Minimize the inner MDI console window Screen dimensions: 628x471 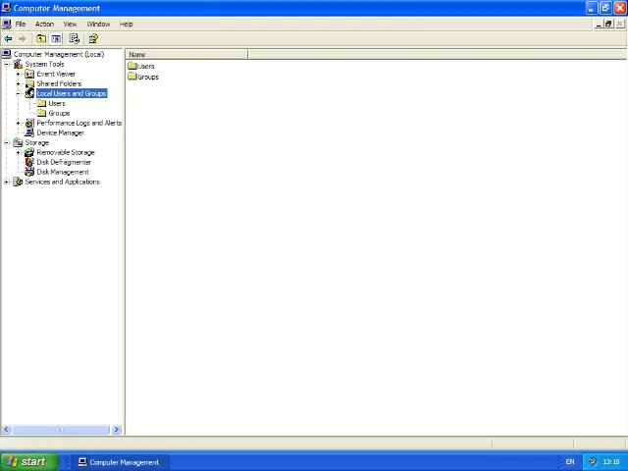click(x=599, y=24)
